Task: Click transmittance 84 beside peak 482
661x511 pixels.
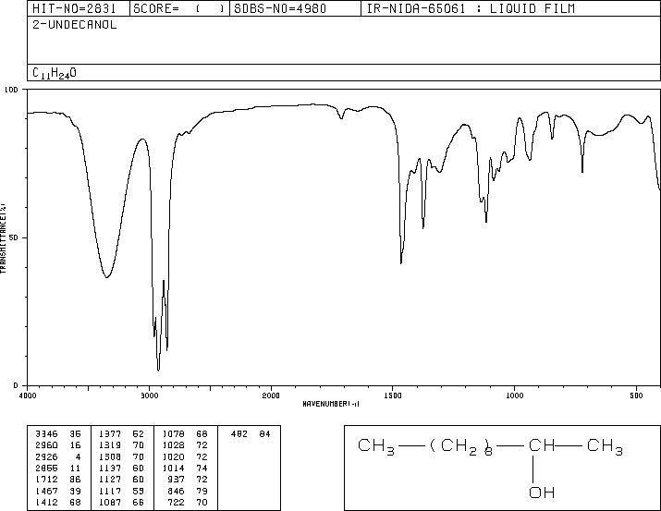Action: [x=264, y=434]
